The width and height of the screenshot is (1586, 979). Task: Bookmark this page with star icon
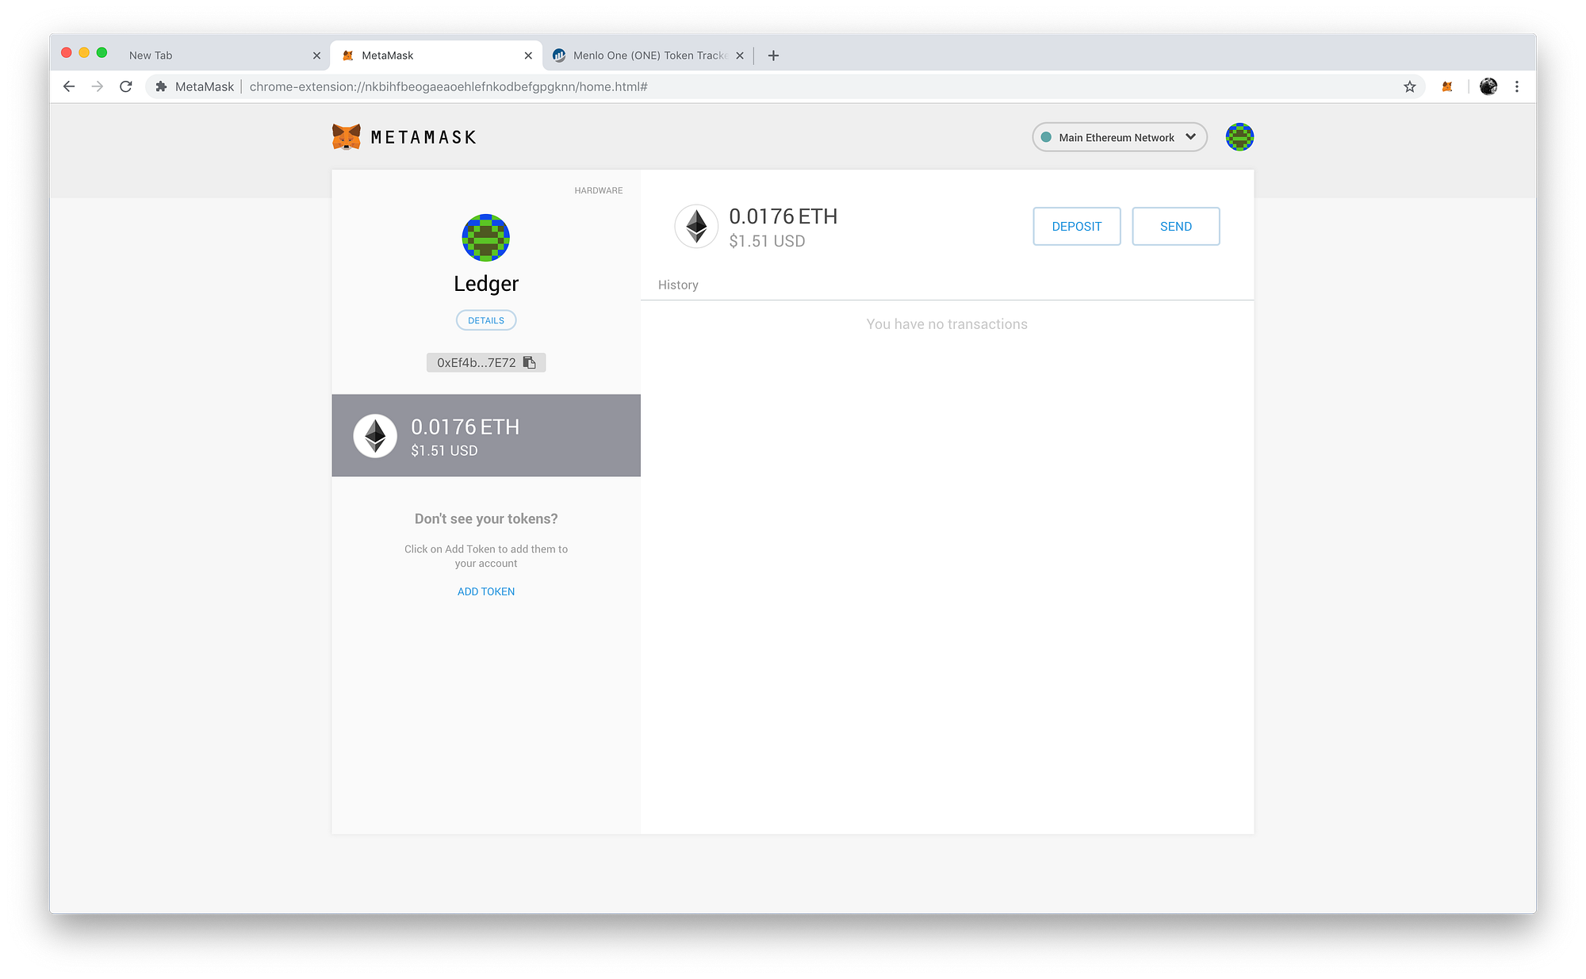coord(1409,86)
